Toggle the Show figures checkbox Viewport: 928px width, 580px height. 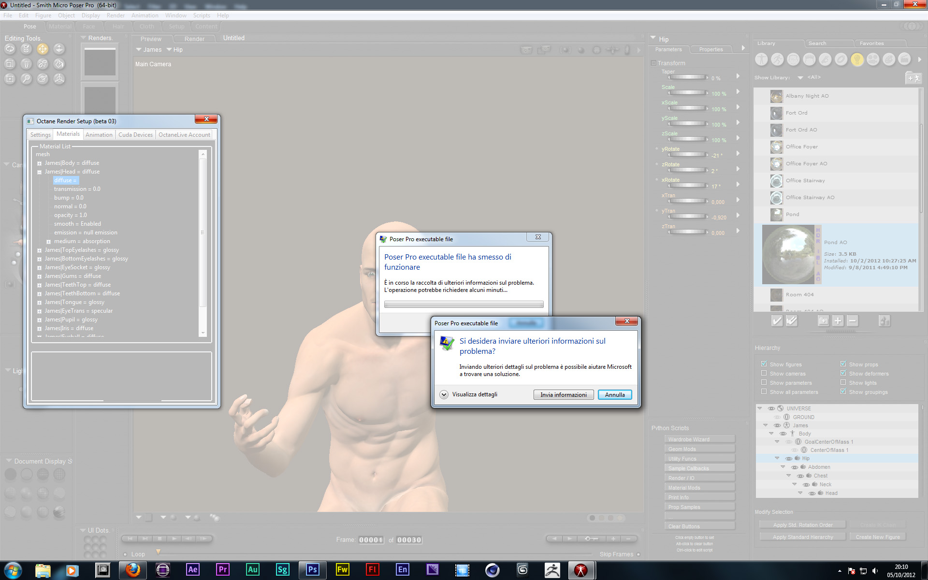pyautogui.click(x=764, y=364)
